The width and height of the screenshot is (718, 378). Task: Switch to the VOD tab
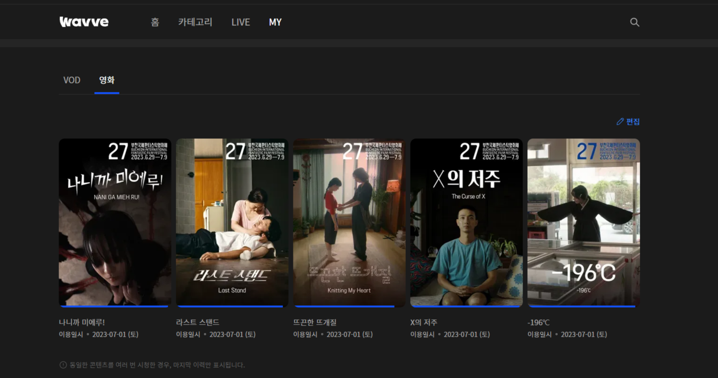point(72,80)
